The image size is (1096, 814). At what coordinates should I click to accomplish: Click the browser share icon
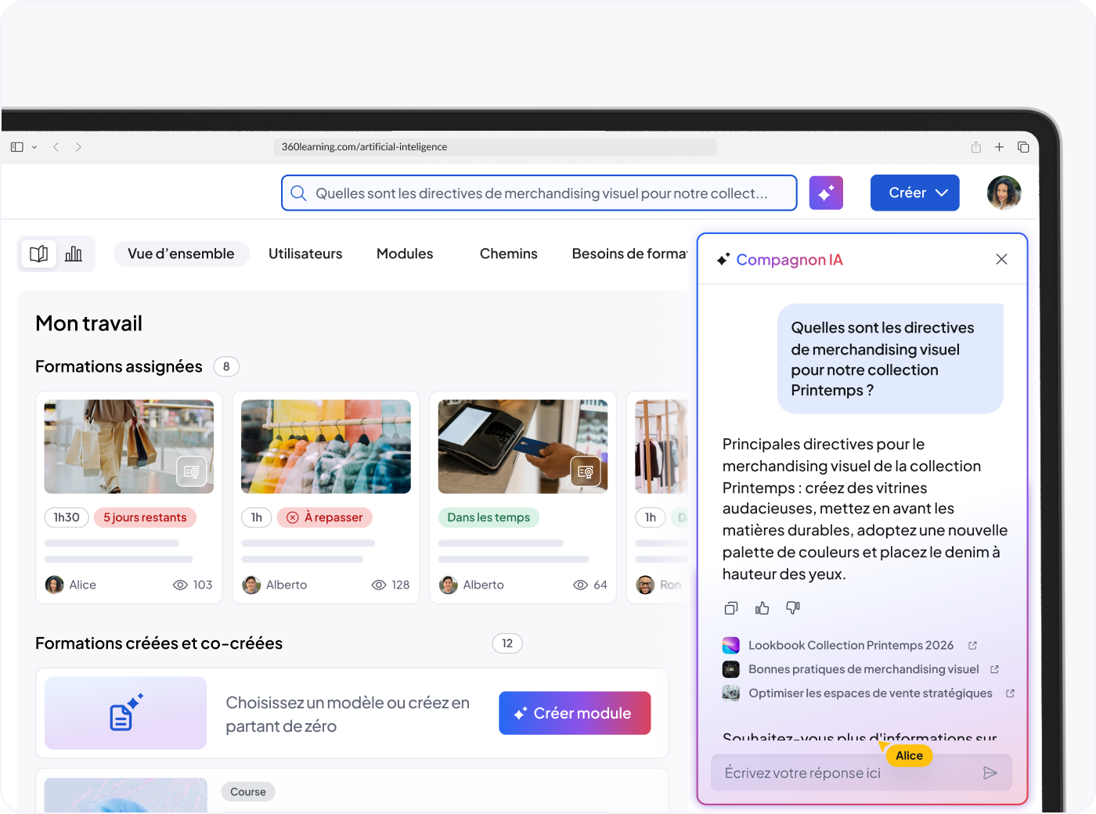coord(976,147)
